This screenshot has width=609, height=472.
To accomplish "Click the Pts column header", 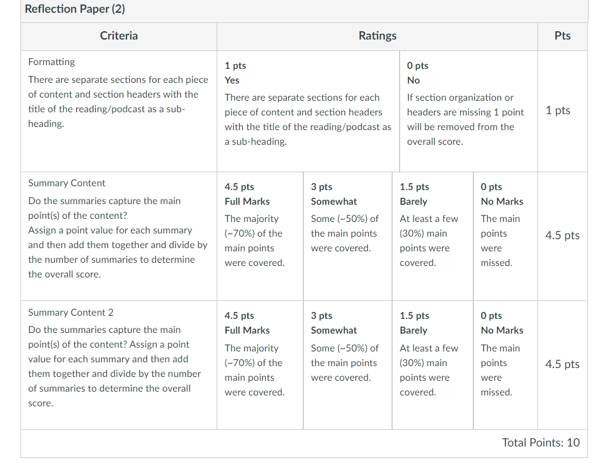I will tap(562, 36).
